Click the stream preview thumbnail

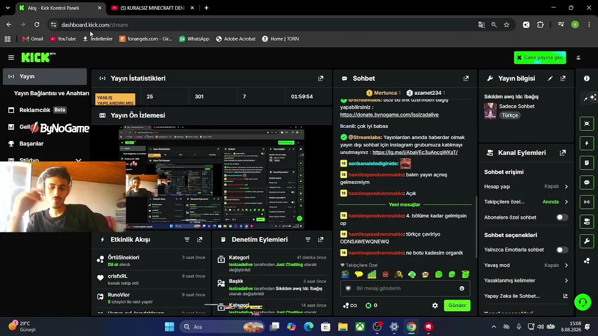point(211,177)
